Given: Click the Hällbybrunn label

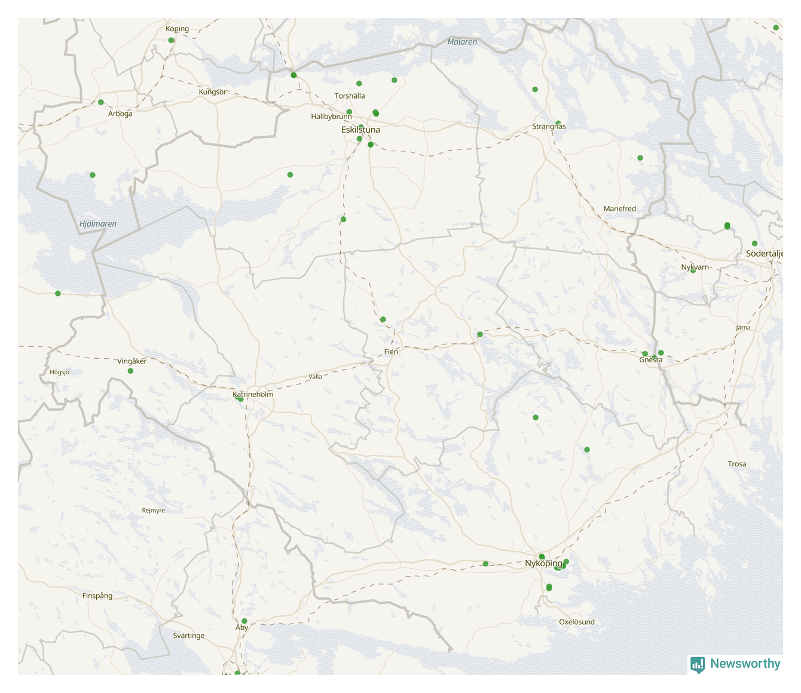Looking at the screenshot, I should pyautogui.click(x=331, y=117).
